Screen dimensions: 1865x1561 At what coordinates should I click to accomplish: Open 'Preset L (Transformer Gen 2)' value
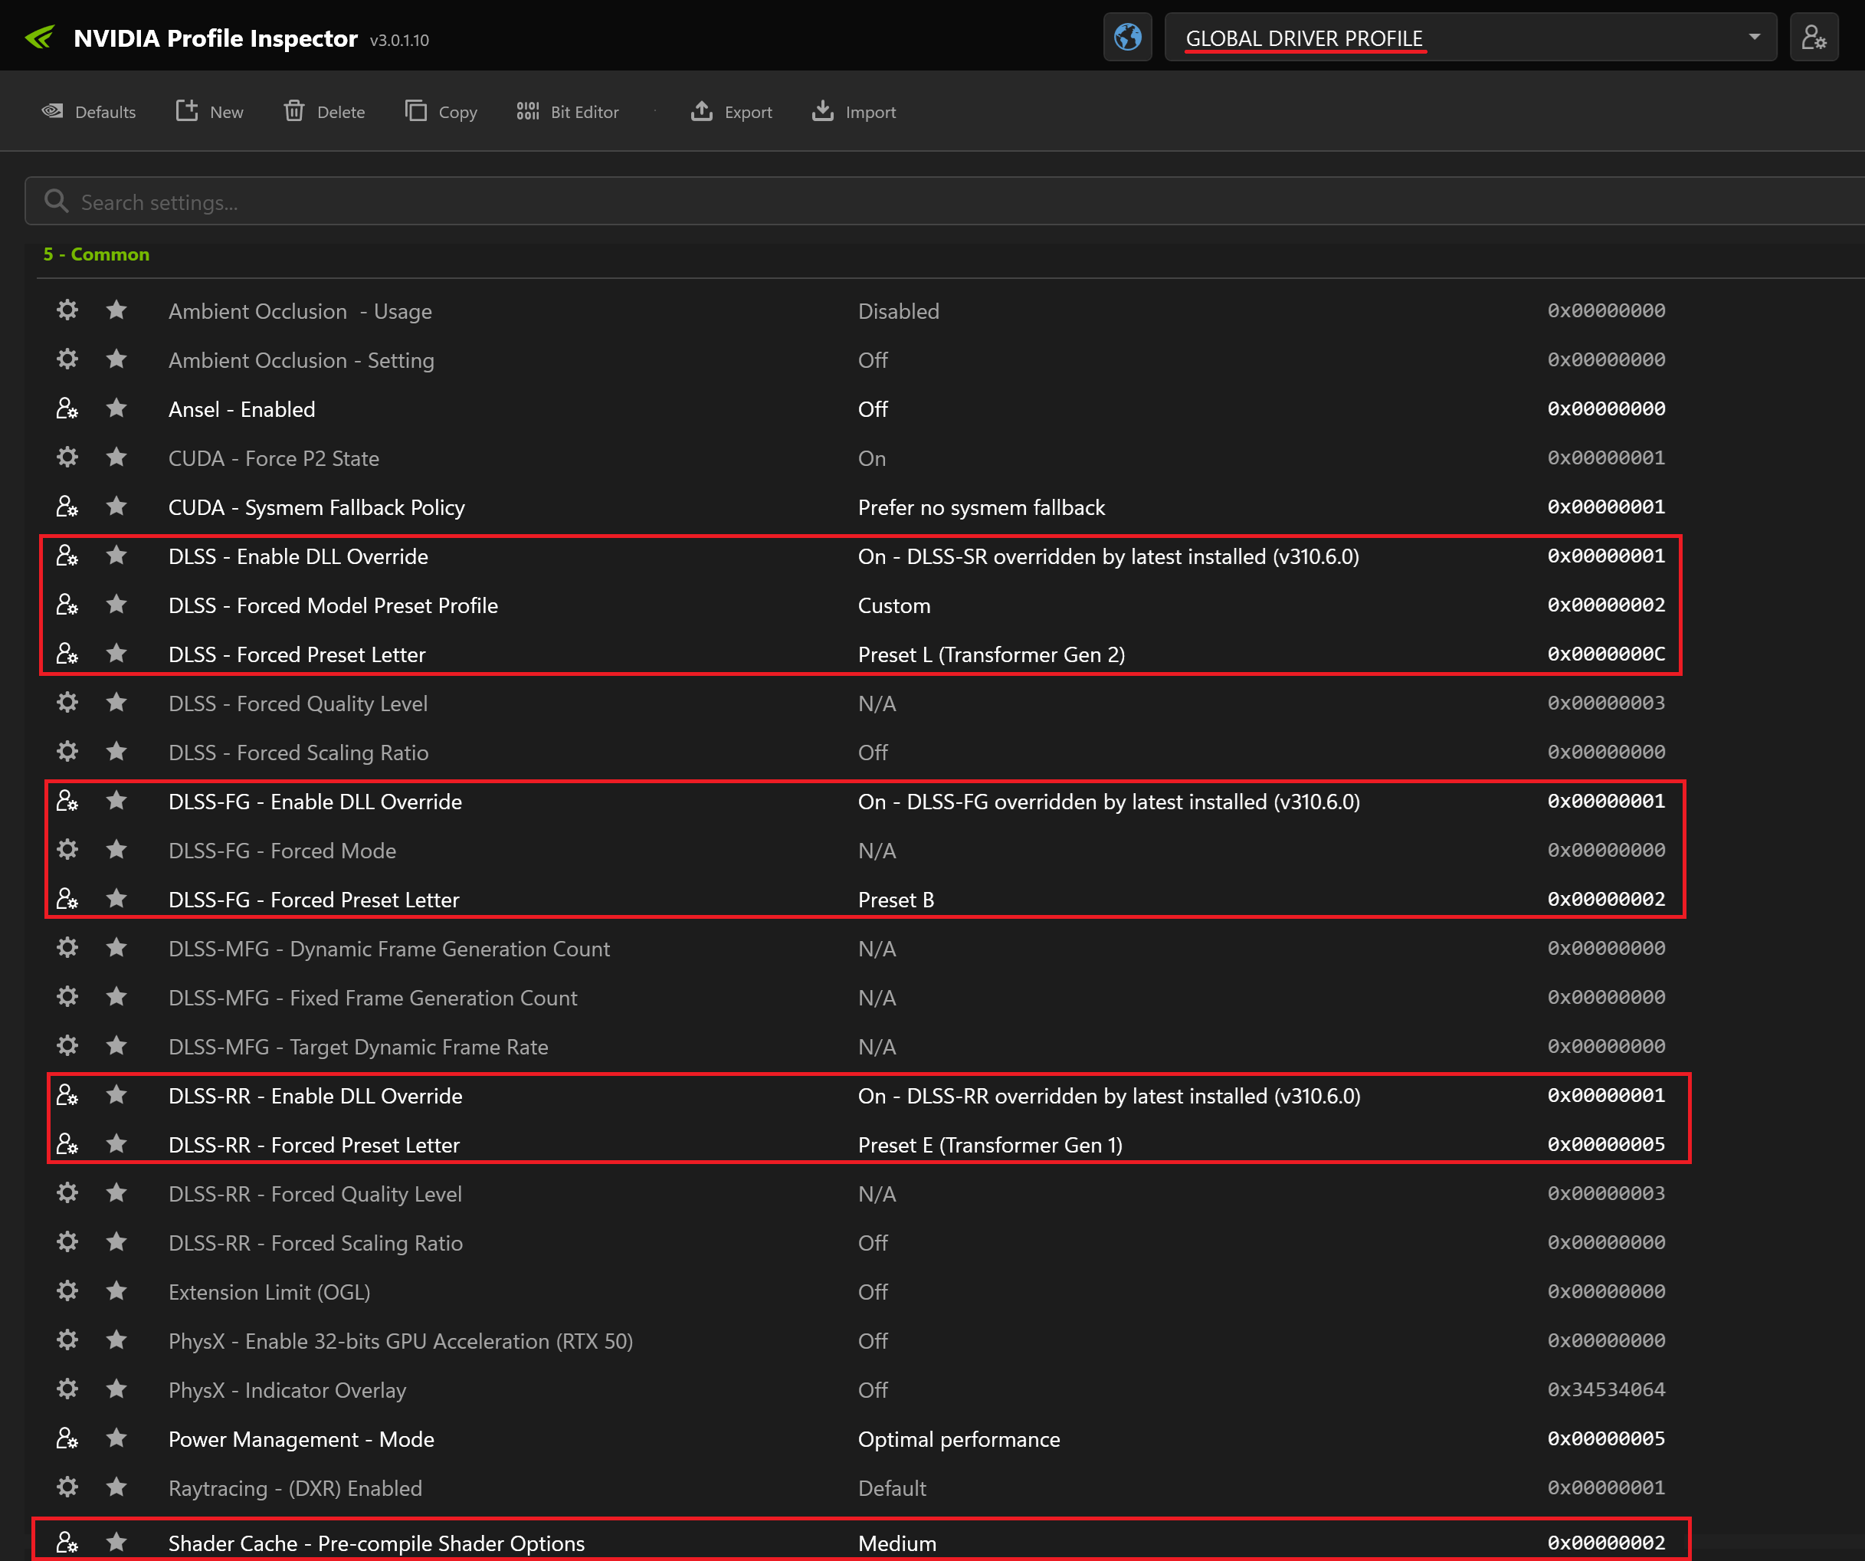coord(991,654)
